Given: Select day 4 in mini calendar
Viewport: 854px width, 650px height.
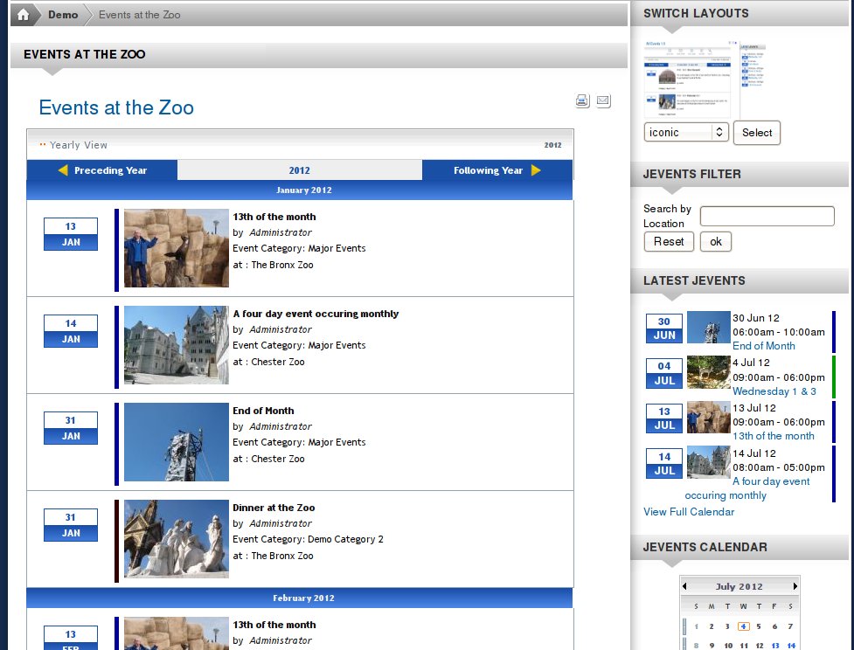Looking at the screenshot, I should click(744, 626).
